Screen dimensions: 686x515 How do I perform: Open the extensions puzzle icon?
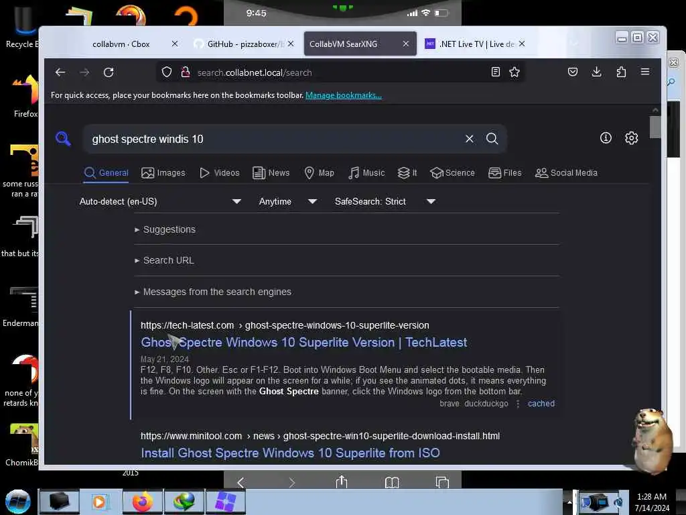point(621,72)
